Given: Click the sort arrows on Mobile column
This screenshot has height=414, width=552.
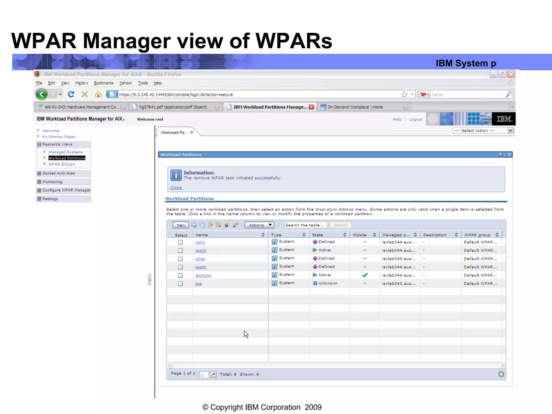Looking at the screenshot, I should coord(374,235).
